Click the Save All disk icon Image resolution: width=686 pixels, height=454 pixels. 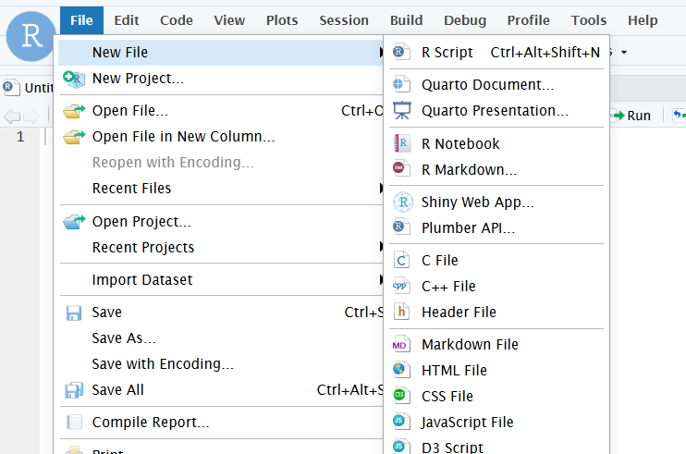tap(74, 390)
